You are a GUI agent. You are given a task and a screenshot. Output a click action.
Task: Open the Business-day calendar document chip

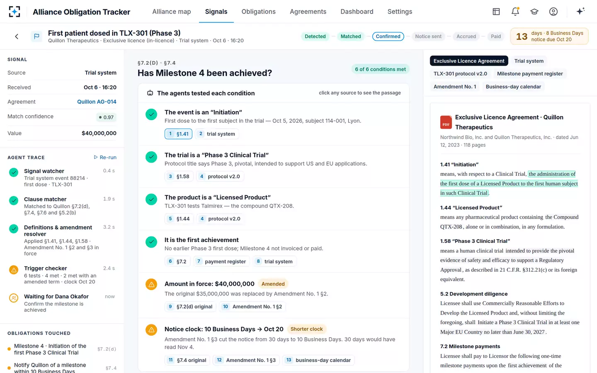pos(513,87)
